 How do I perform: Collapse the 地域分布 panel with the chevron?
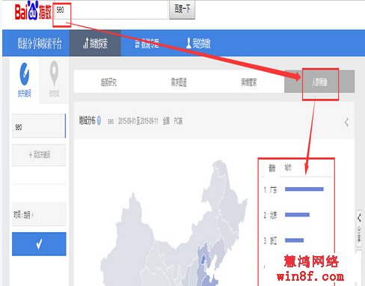346,122
